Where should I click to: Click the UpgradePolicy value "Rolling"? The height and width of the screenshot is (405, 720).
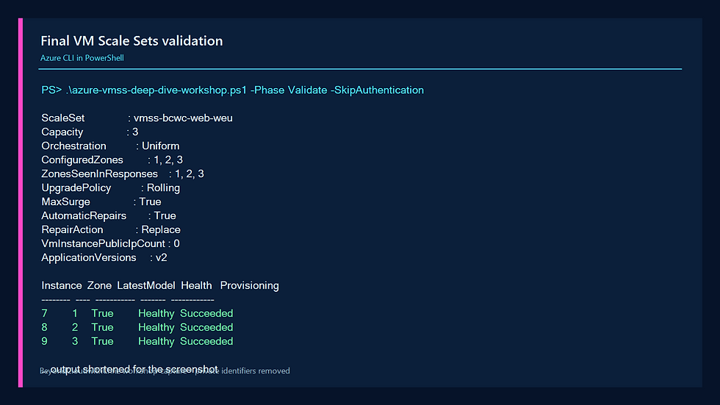[163, 188]
